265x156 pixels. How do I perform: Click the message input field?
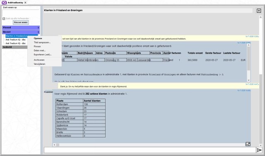[x=150, y=150]
